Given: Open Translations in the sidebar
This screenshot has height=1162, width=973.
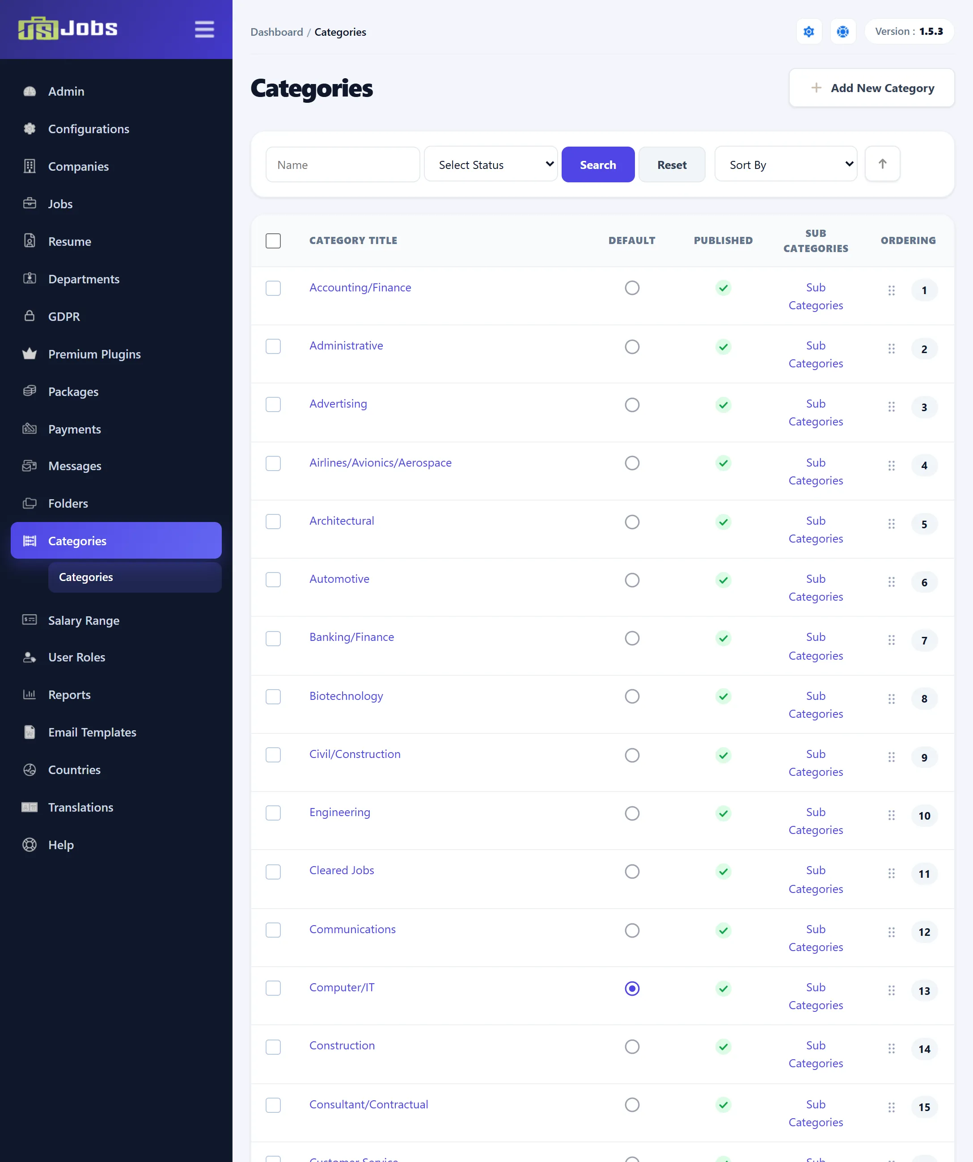Looking at the screenshot, I should coord(116,808).
